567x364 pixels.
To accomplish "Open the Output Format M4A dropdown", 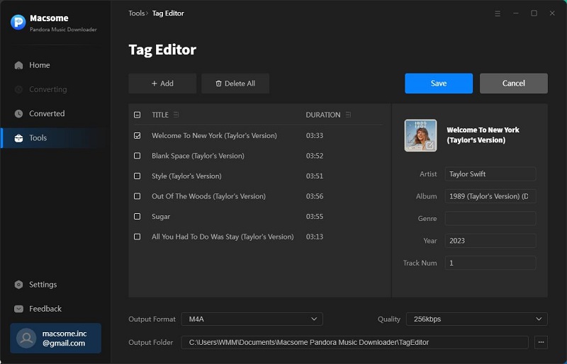I will (x=252, y=319).
